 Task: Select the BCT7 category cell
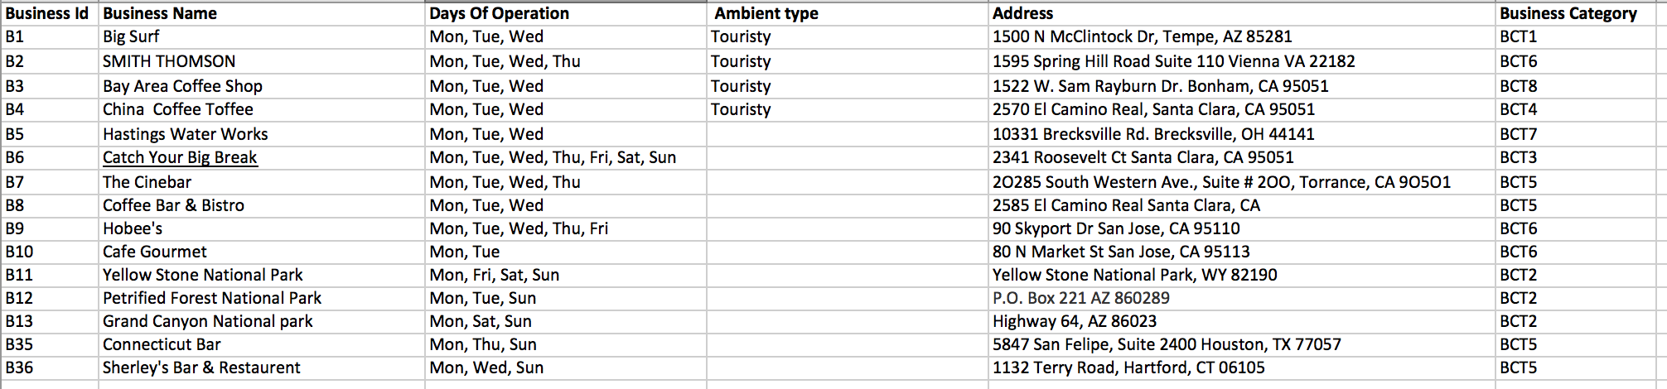click(x=1576, y=134)
